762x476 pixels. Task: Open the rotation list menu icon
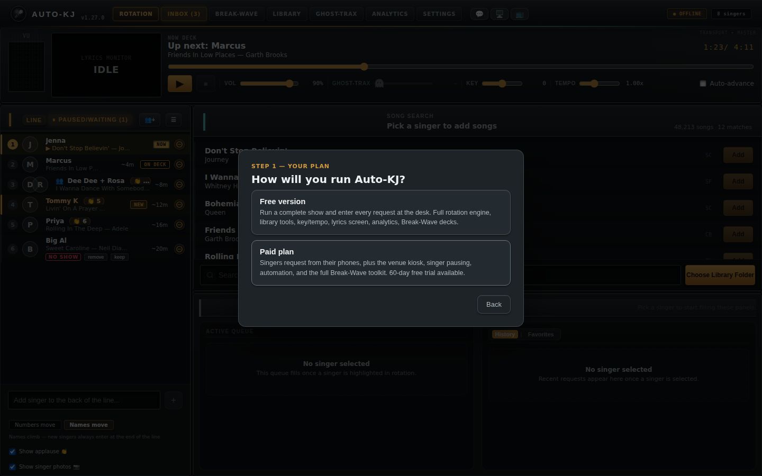174,120
